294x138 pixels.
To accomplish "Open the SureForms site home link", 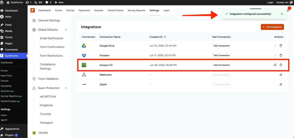I will [x=15, y=2].
